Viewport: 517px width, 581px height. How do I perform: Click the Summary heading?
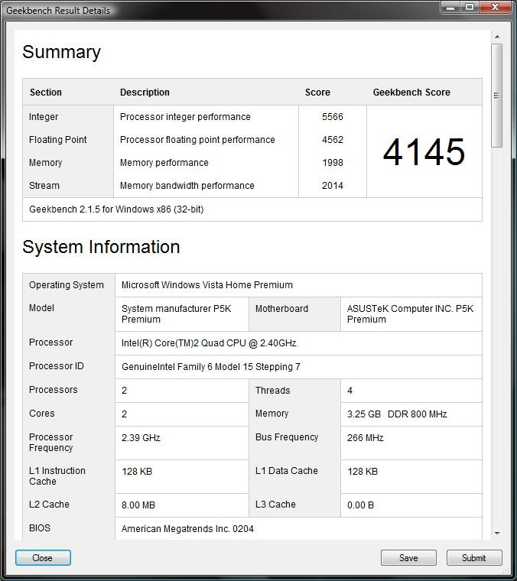coord(61,52)
